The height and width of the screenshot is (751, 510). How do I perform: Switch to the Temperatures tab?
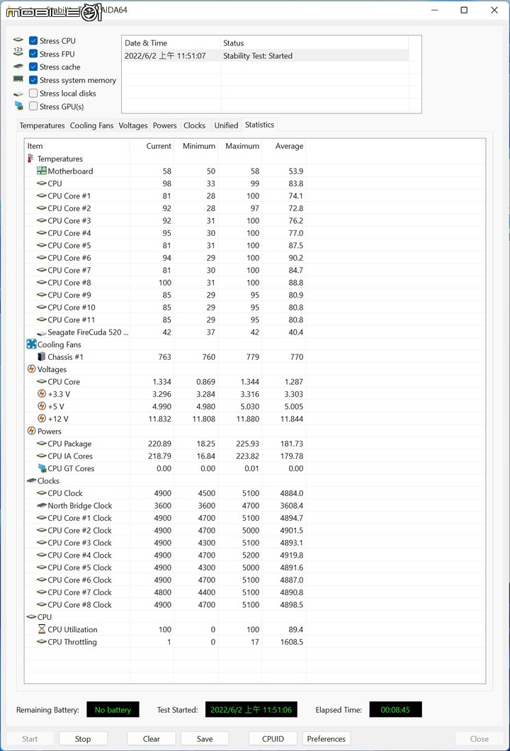coord(42,125)
